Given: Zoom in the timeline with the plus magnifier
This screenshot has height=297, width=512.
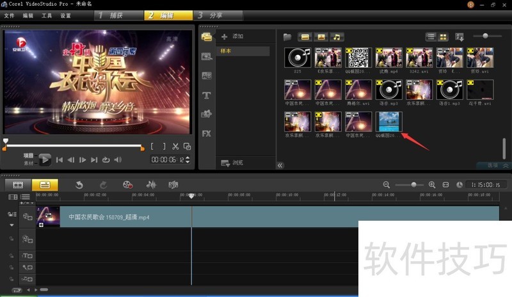Looking at the screenshot, I should [x=432, y=184].
